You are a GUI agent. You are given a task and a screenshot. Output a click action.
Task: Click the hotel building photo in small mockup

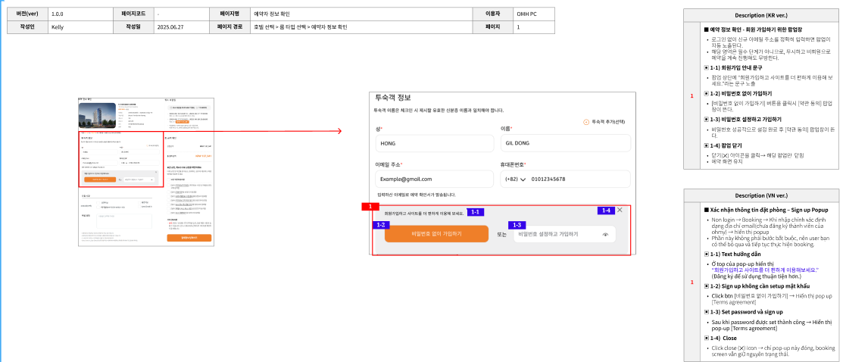(97, 114)
